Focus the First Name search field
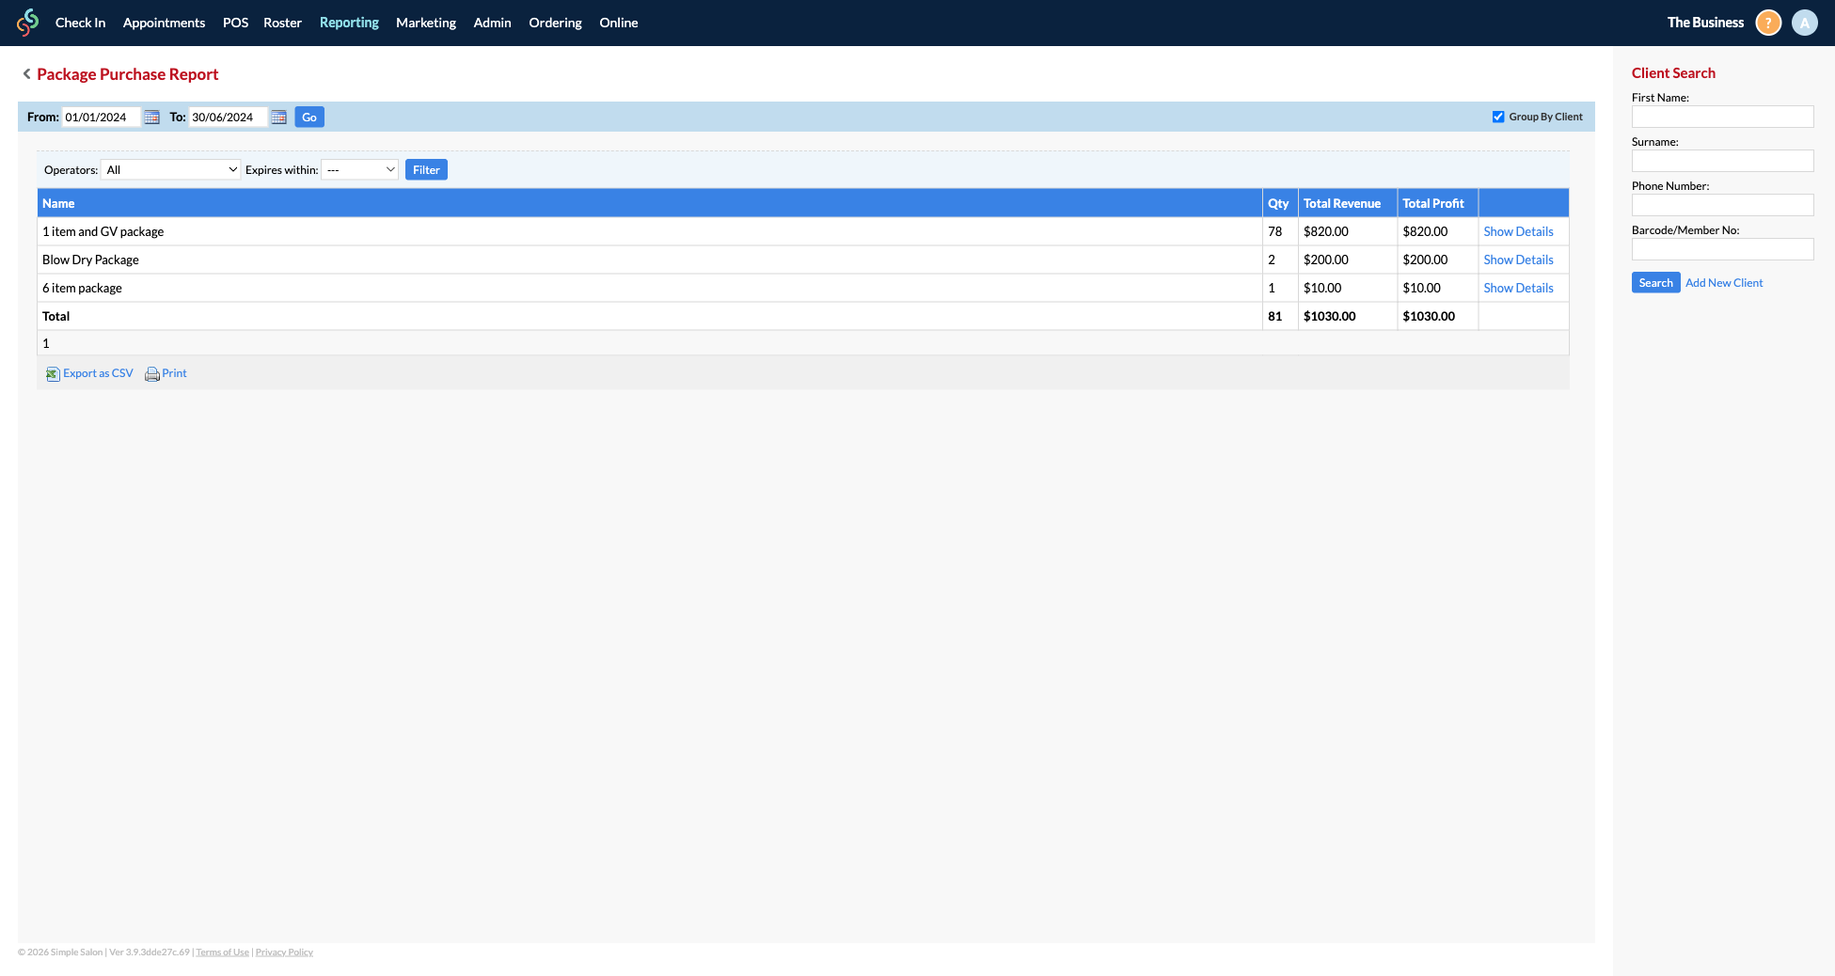Screen dimensions: 1835x976 click(x=1722, y=117)
